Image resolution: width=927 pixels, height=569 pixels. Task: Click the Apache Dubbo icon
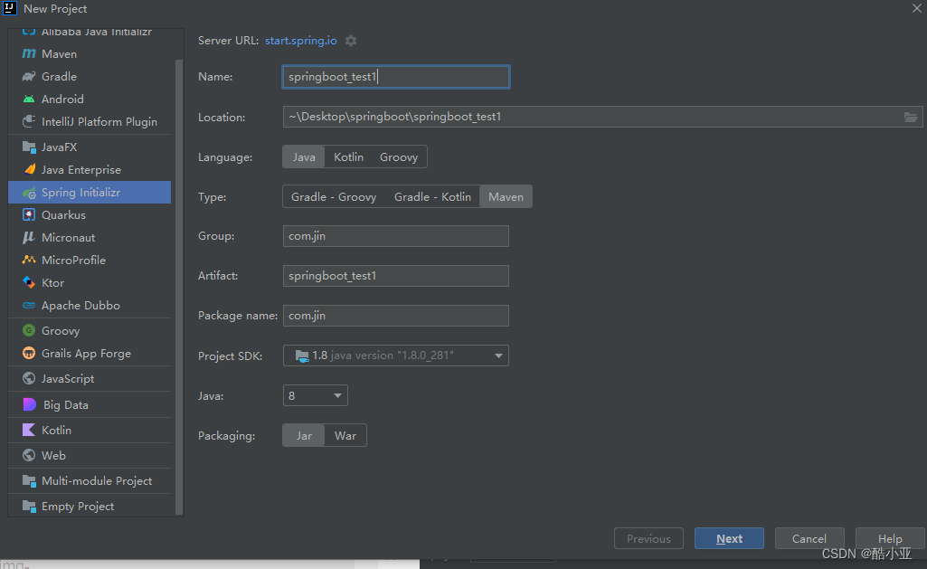coord(28,305)
